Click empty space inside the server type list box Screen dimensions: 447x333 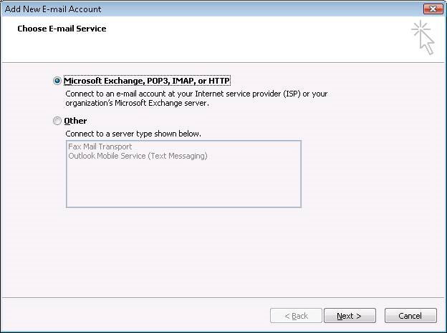183,185
